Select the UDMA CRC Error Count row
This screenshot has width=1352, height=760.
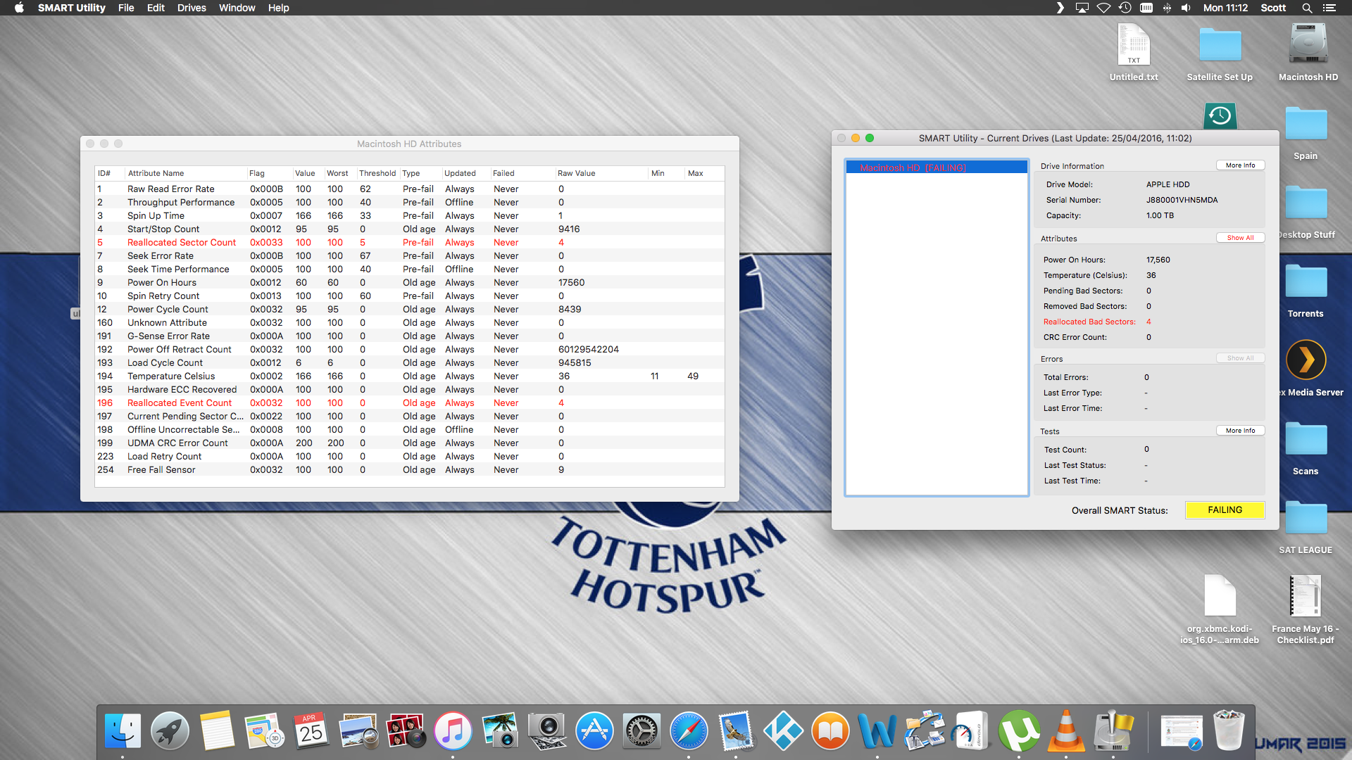pos(410,443)
